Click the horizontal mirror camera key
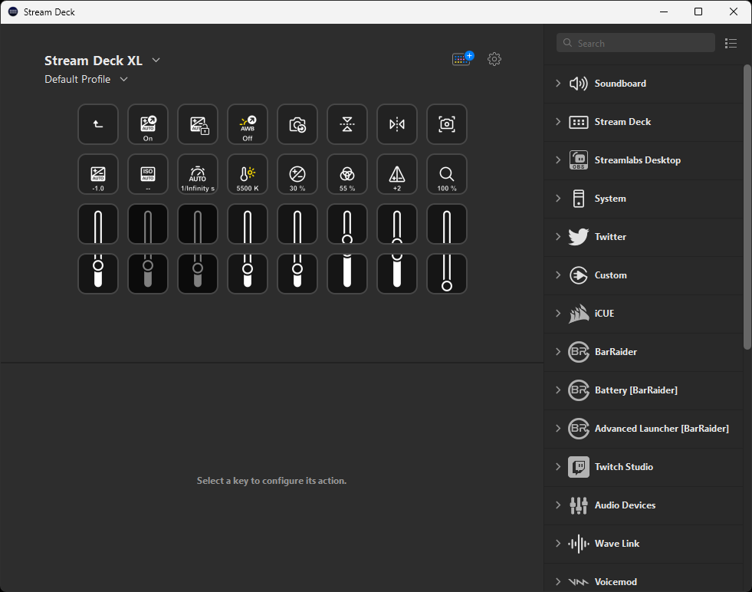Image resolution: width=752 pixels, height=592 pixels. tap(397, 124)
